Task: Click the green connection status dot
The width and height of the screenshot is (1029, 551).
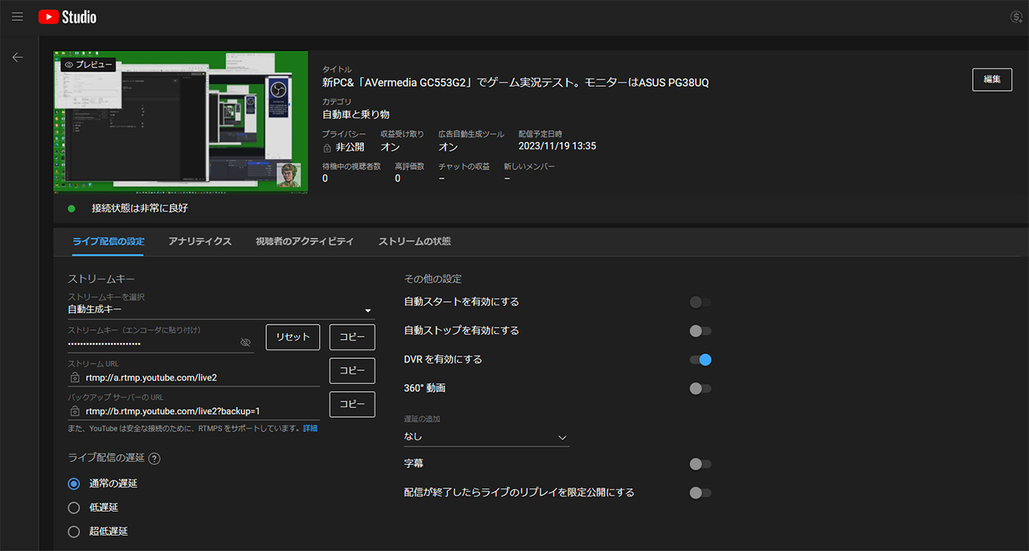Action: click(72, 209)
